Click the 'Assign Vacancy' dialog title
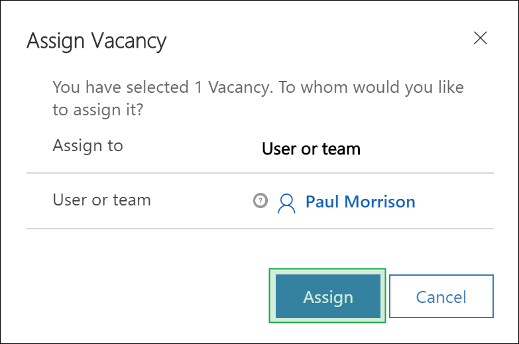The height and width of the screenshot is (344, 519). 97,41
